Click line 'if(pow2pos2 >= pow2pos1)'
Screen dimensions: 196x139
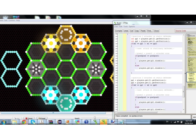[x=147, y=56]
